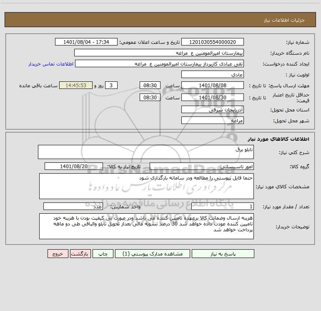Click the پاسخ به نیاز button
This screenshot has width=321, height=311.
(x=223, y=253)
